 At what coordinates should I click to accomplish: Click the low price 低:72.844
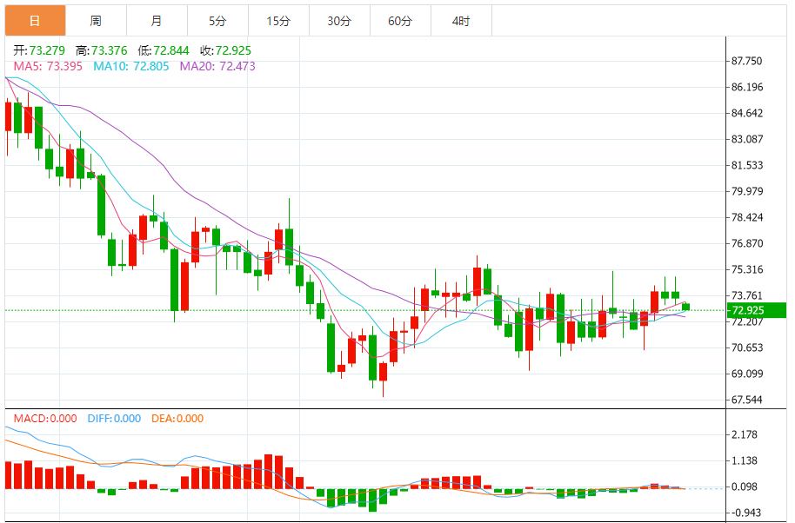point(164,50)
